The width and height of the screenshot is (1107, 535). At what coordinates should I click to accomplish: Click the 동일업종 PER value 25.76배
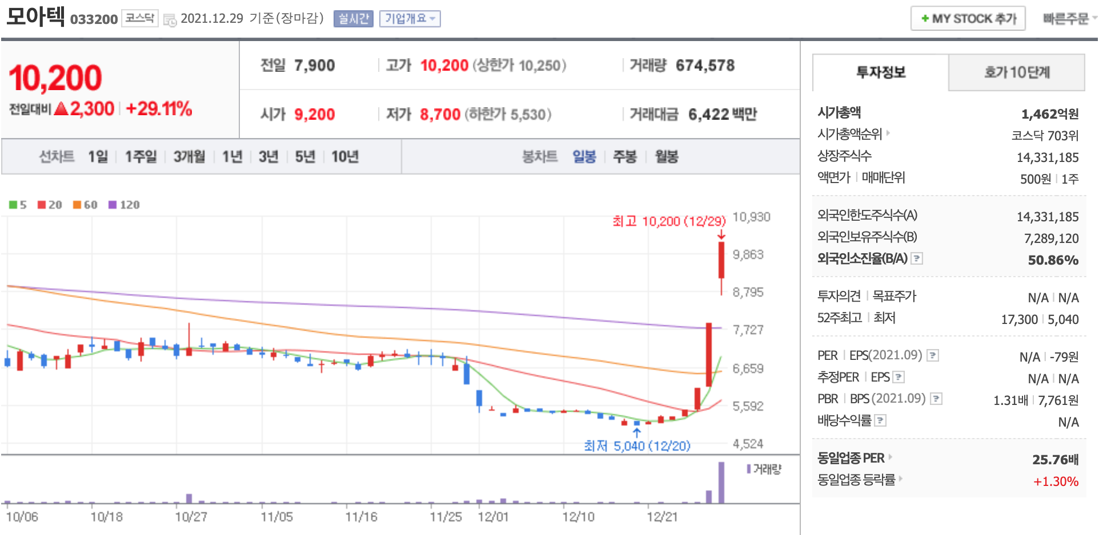pyautogui.click(x=1055, y=459)
